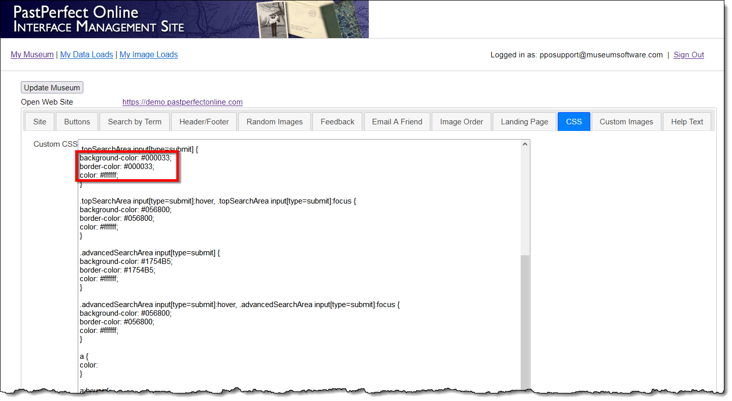Click the '.advancedSearchArea input[type=submit]:hover' selector line
This screenshot has height=401, width=732.
pyautogui.click(x=240, y=305)
